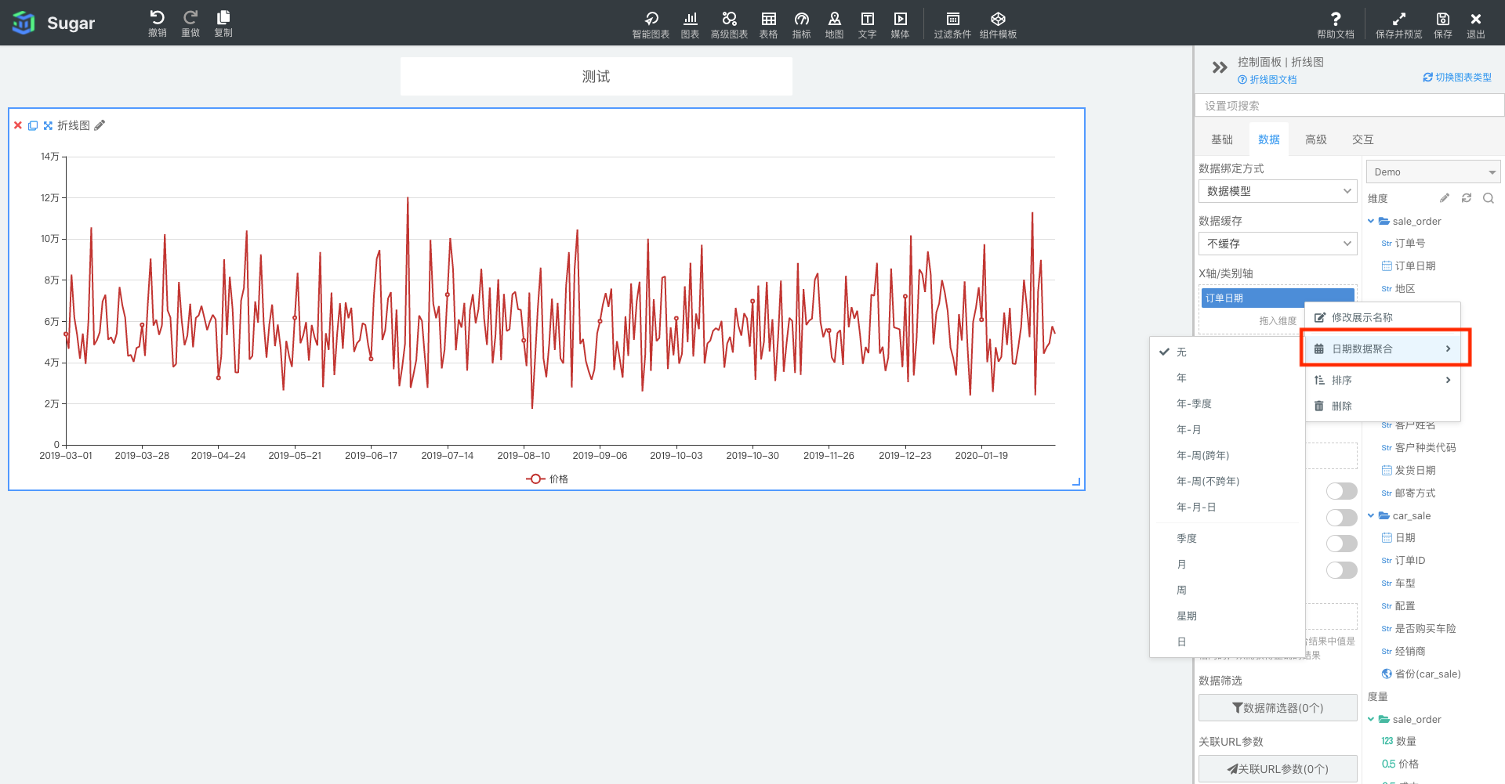1505x784 pixels.
Task: Select 年-周(跨年) aggregation option
Action: (x=1227, y=455)
